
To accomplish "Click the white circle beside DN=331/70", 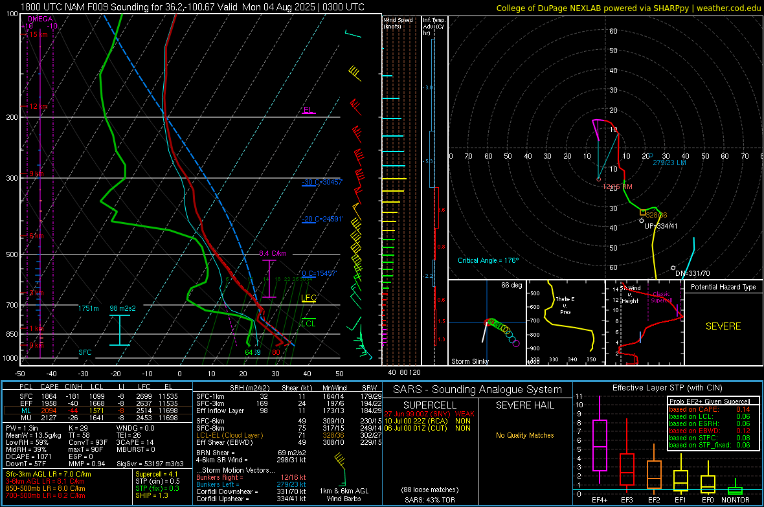I will (673, 268).
